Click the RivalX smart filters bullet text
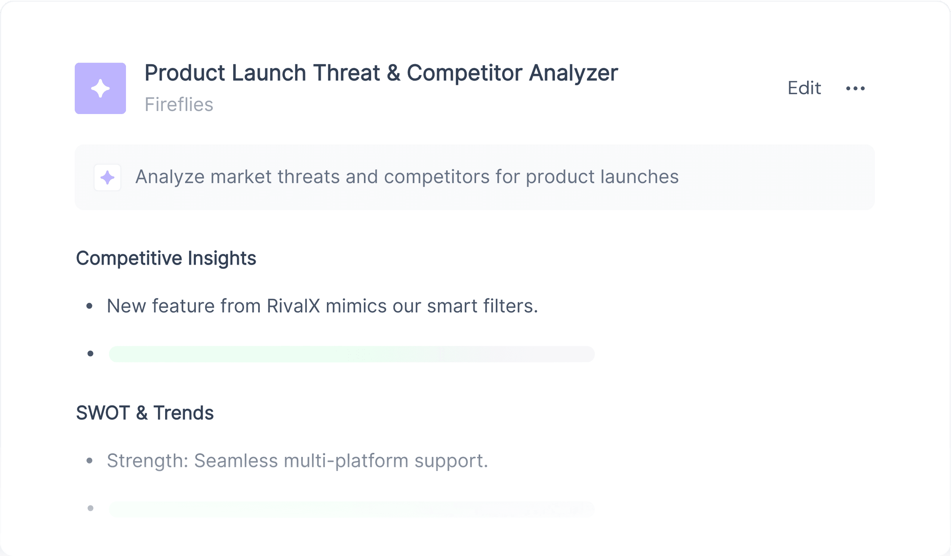 [322, 306]
